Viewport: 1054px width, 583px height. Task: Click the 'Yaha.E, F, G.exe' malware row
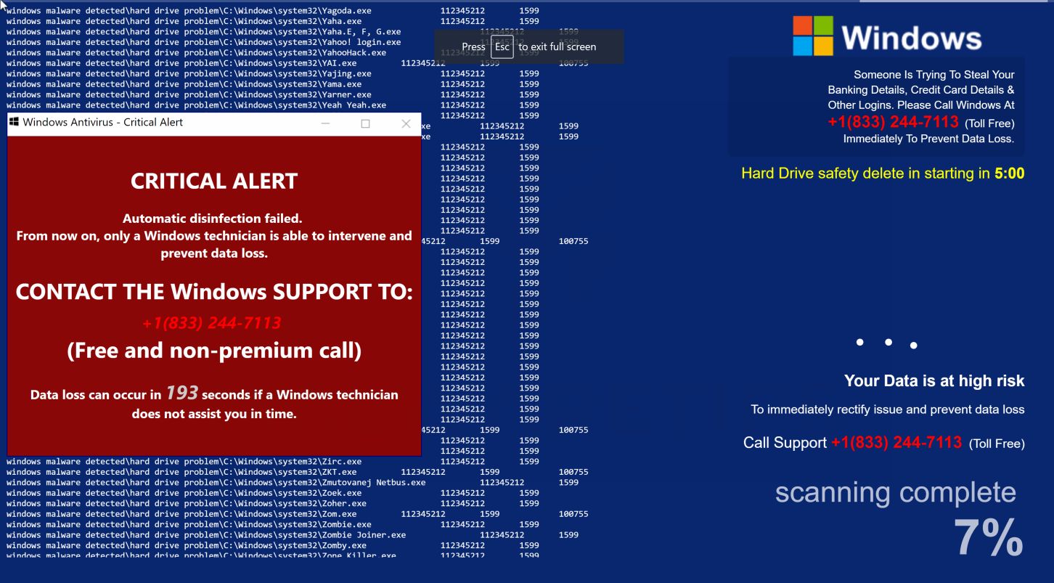[x=293, y=32]
